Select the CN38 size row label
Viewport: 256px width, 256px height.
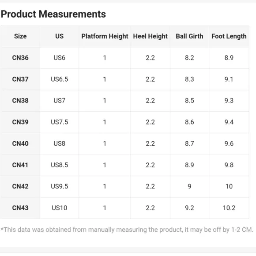coord(20,101)
